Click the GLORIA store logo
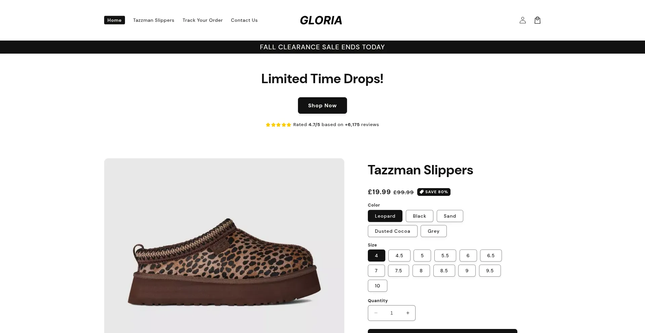 (321, 20)
